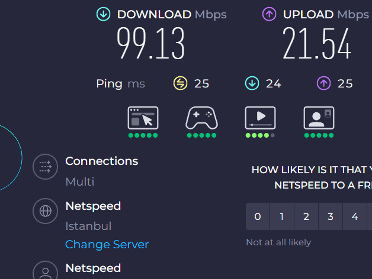Click the user profile circle icon
Screen dimensions: 372x279
pyautogui.click(x=45, y=270)
